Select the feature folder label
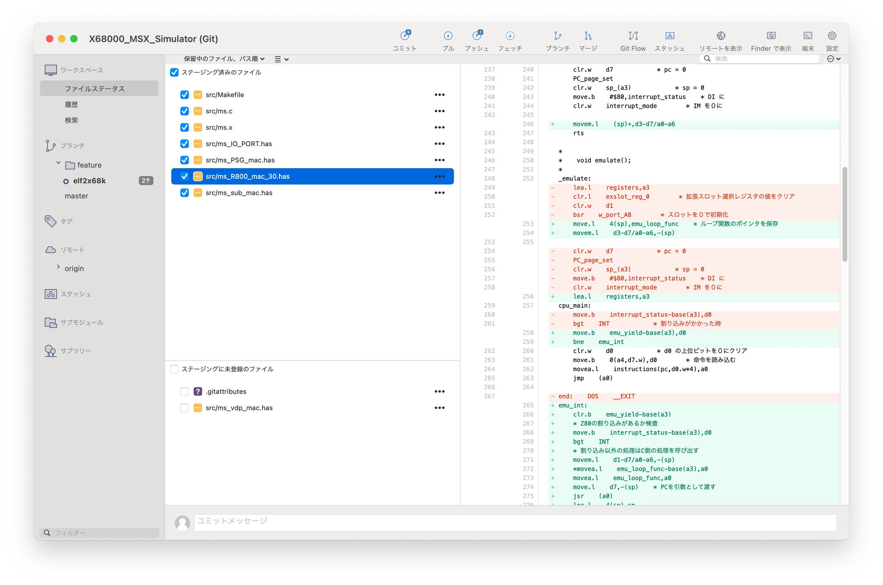Image resolution: width=883 pixels, height=585 pixels. point(89,165)
